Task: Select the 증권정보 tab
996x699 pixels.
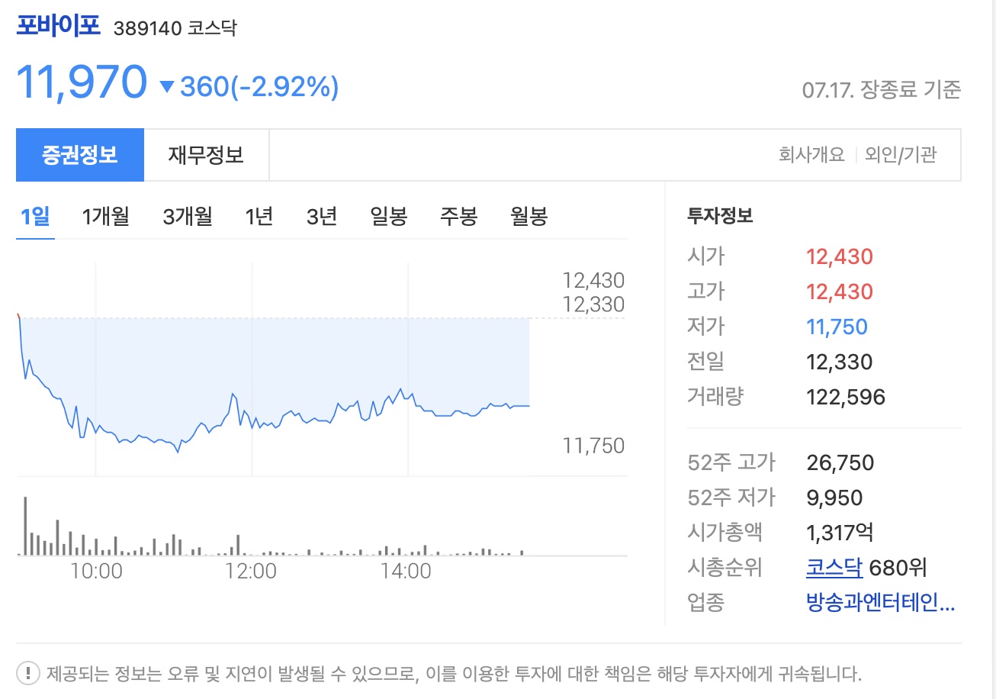Action: coord(80,154)
